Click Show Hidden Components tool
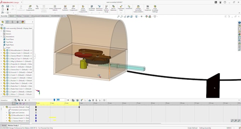241x129 pixels. [83, 9]
